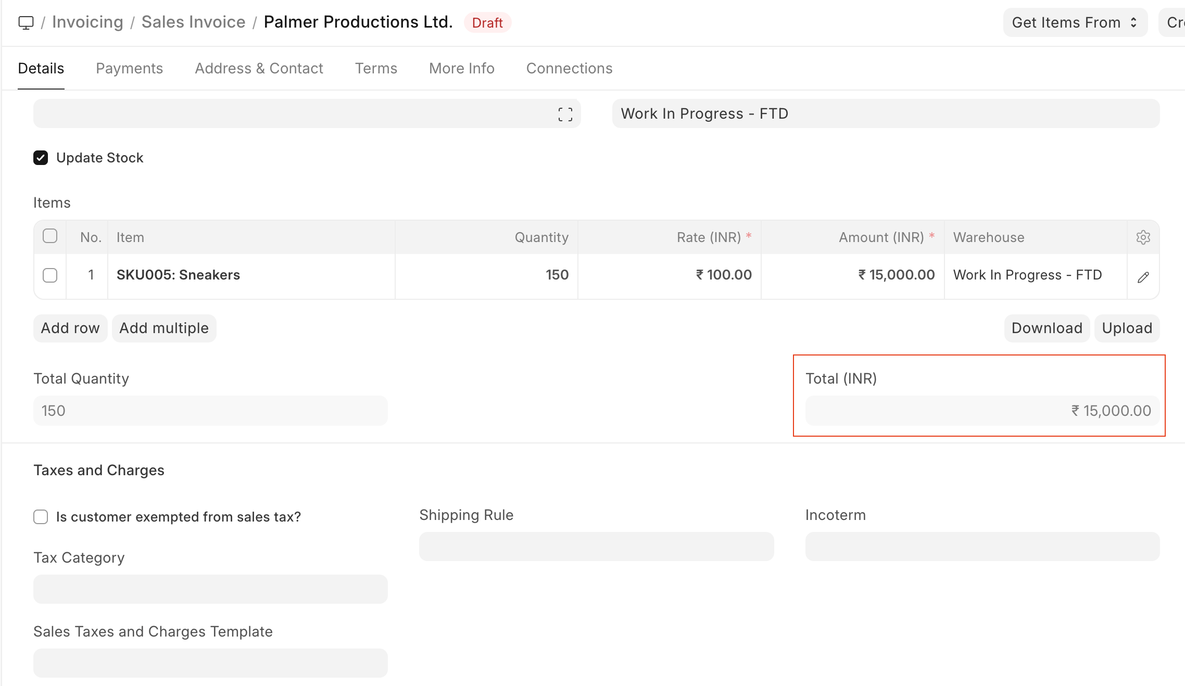Download the items table
The height and width of the screenshot is (686, 1185).
coord(1047,328)
